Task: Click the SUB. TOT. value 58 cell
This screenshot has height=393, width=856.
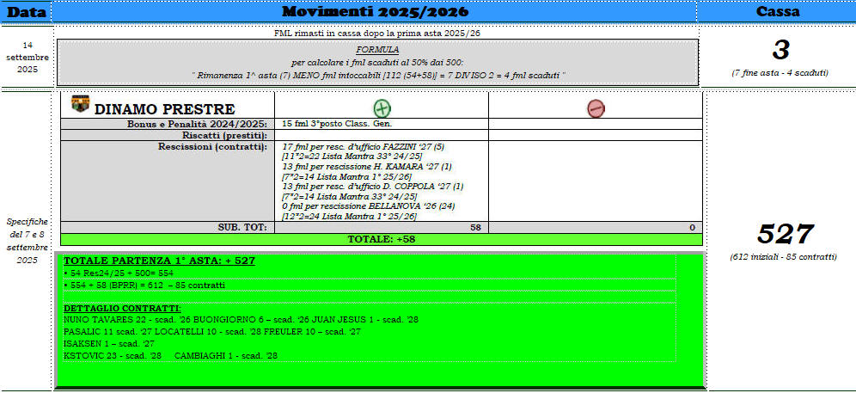Action: tap(381, 227)
